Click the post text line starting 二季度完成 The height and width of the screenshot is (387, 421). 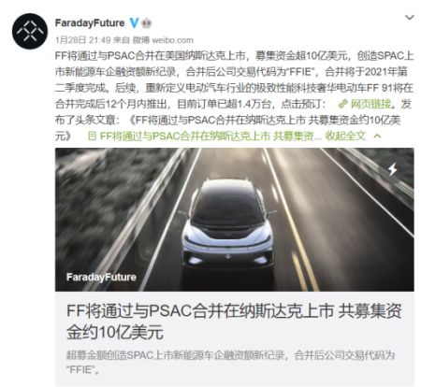click(x=234, y=88)
